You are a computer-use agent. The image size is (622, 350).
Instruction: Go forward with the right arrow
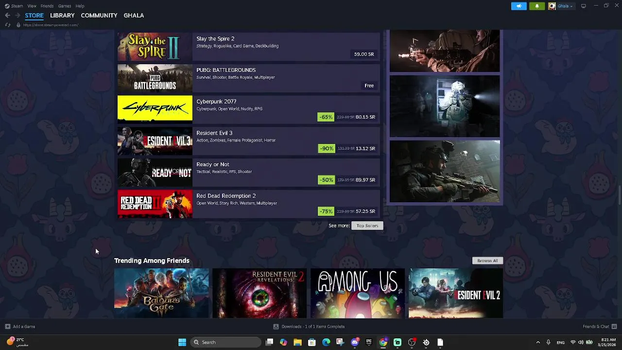(17, 15)
